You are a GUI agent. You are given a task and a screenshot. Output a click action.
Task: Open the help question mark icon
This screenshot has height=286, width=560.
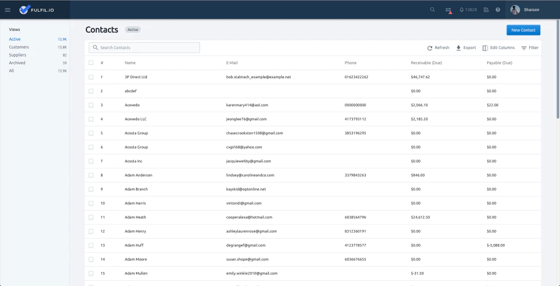(498, 10)
